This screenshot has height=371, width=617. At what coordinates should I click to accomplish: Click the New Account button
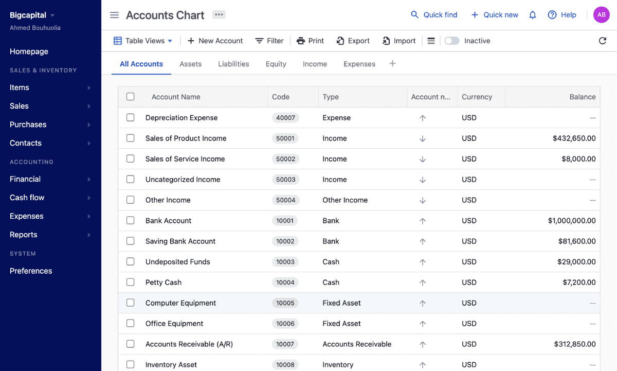click(214, 41)
